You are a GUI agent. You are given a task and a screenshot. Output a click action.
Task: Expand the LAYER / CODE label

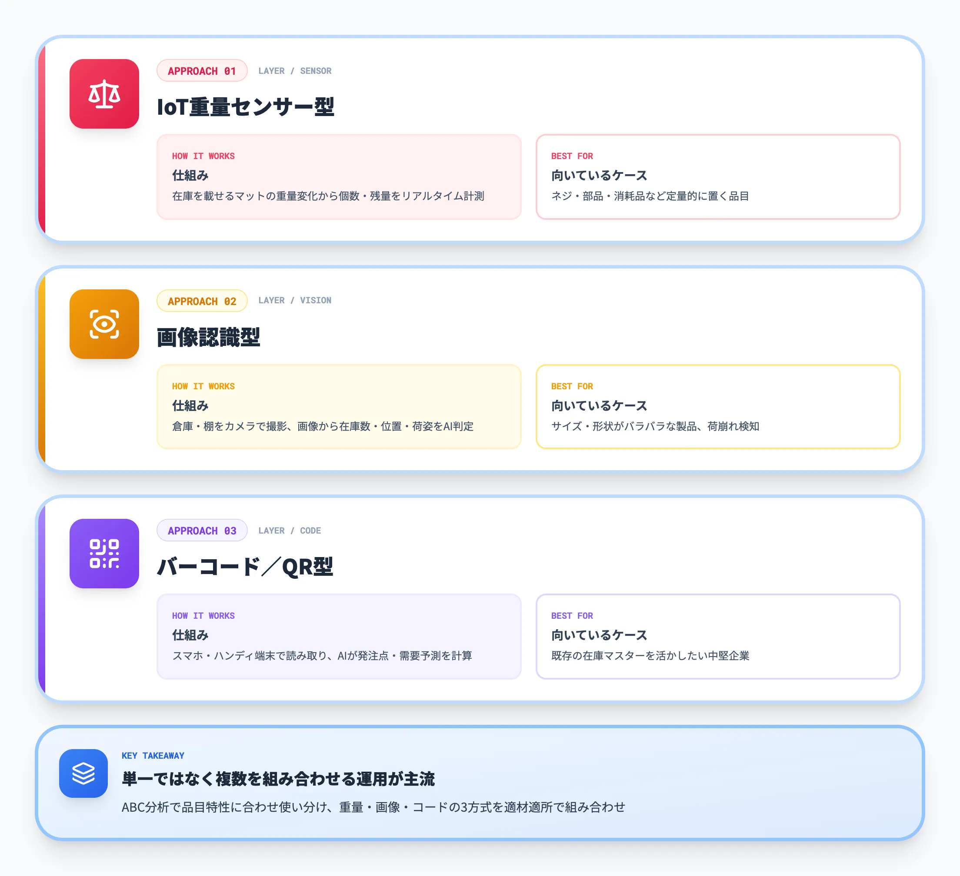click(x=290, y=531)
